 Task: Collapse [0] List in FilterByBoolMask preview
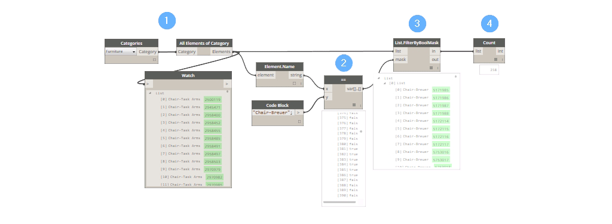(384, 83)
